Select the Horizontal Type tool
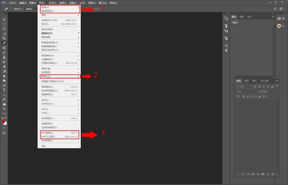Screen dimensions: 288x185 (x=4, y=90)
